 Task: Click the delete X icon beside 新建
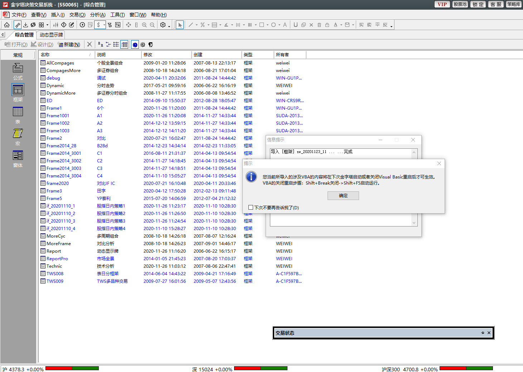coord(89,44)
